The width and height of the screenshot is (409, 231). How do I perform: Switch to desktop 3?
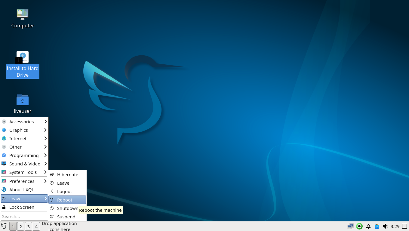[x=29, y=226]
